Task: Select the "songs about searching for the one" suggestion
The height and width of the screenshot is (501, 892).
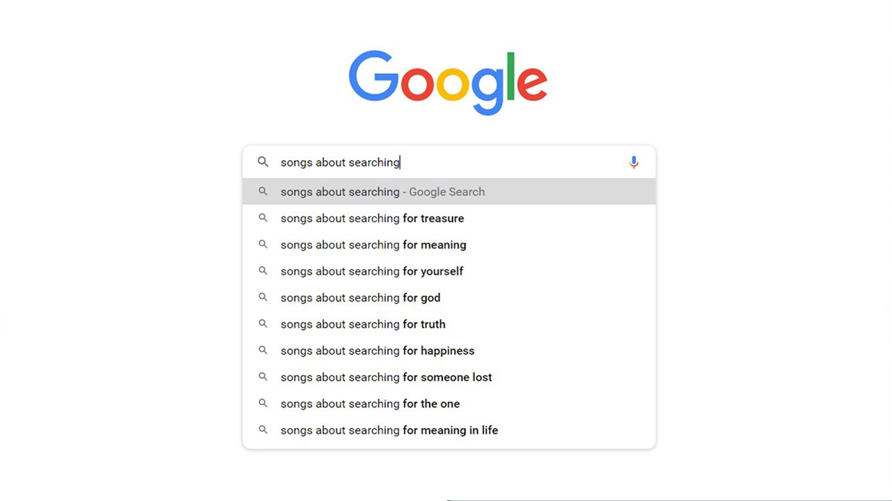Action: [x=370, y=404]
